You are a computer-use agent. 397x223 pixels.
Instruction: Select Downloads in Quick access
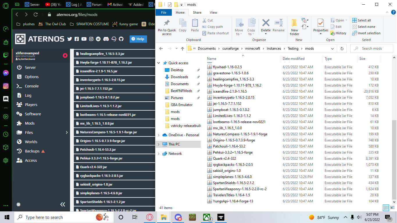tap(179, 77)
